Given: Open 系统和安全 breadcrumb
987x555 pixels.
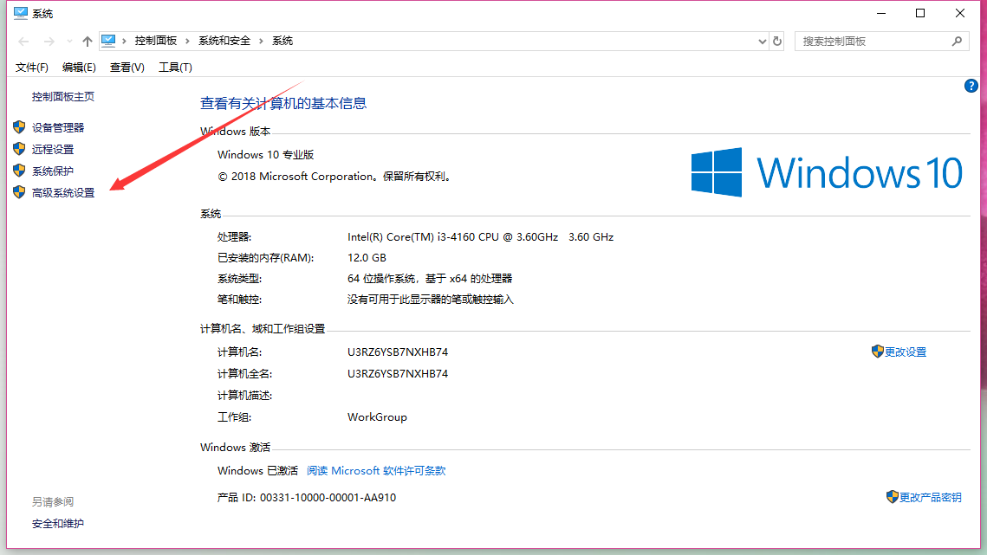Looking at the screenshot, I should pos(224,41).
